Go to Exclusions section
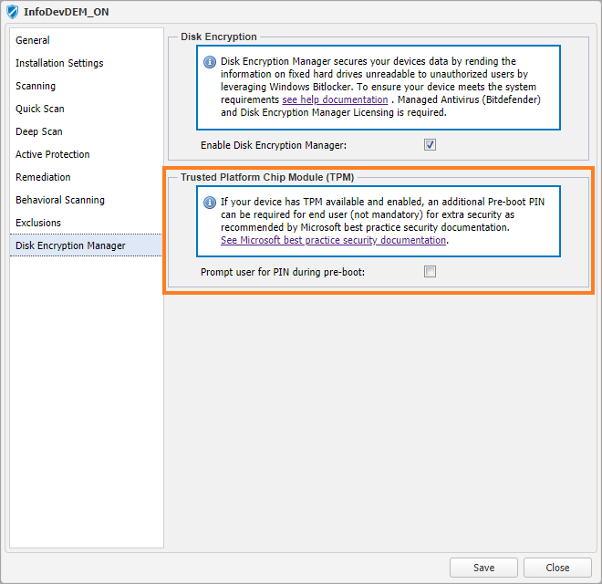The height and width of the screenshot is (584, 602). coord(86,223)
